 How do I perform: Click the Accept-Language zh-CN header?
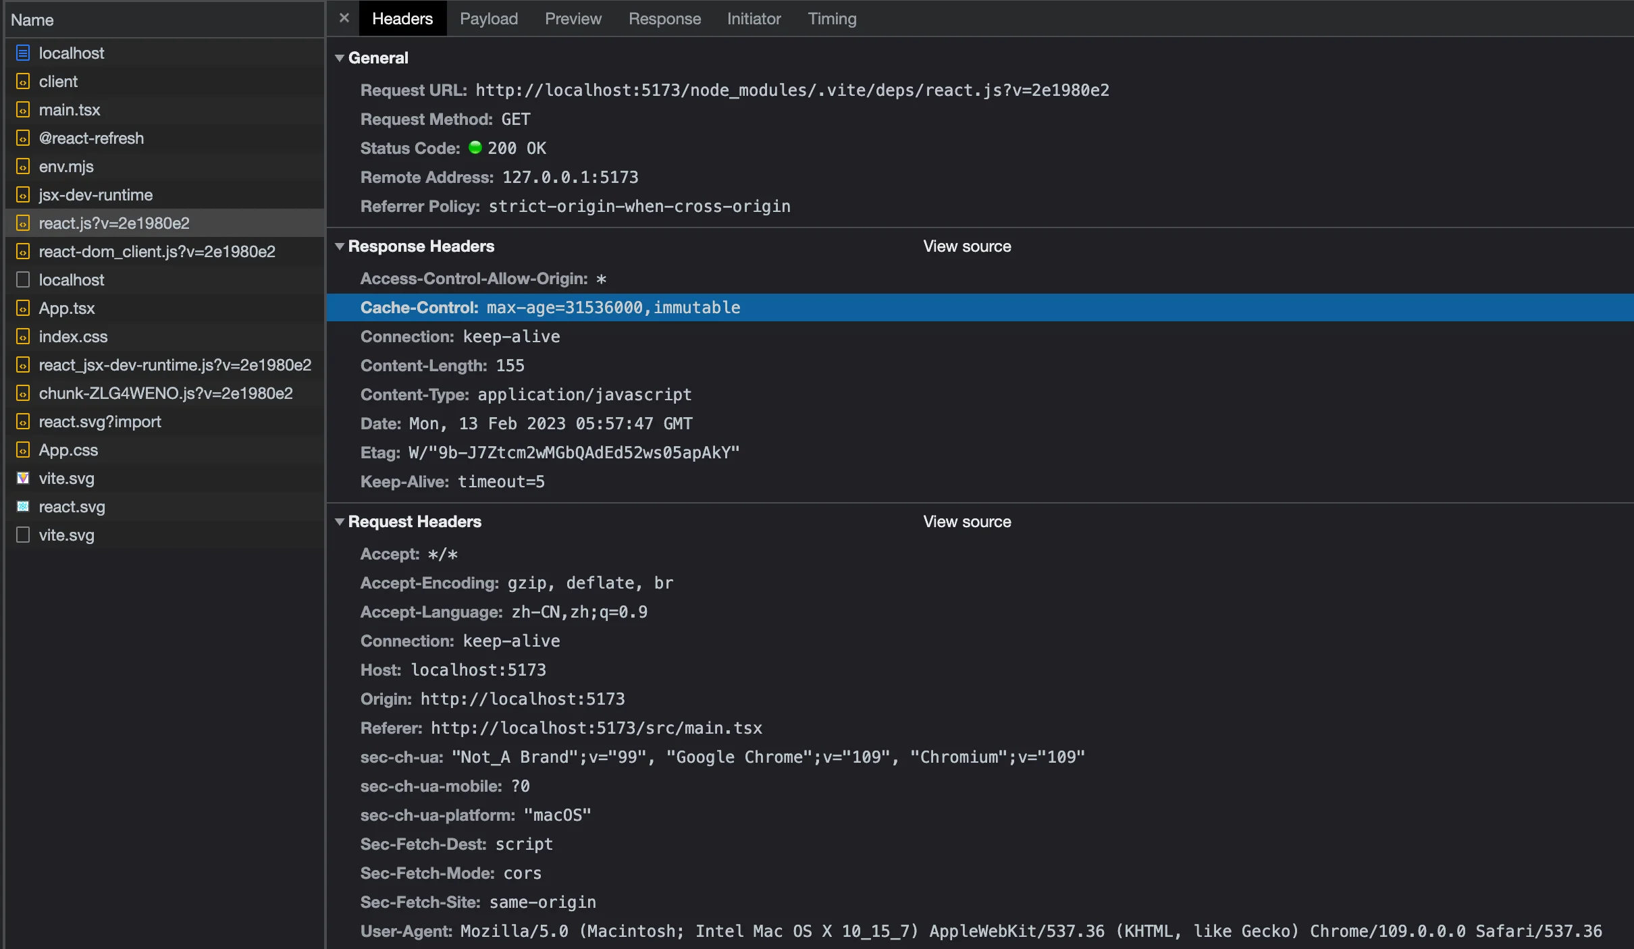click(x=504, y=612)
